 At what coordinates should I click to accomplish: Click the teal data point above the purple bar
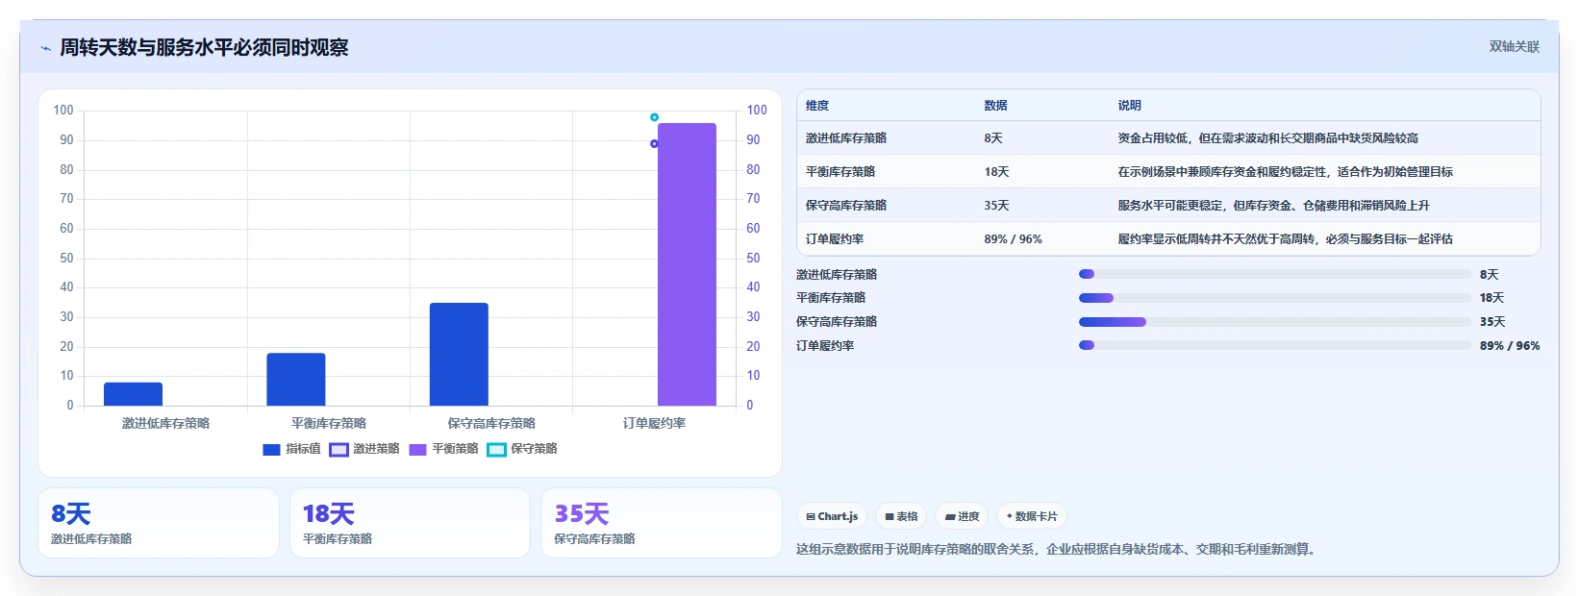click(x=654, y=117)
